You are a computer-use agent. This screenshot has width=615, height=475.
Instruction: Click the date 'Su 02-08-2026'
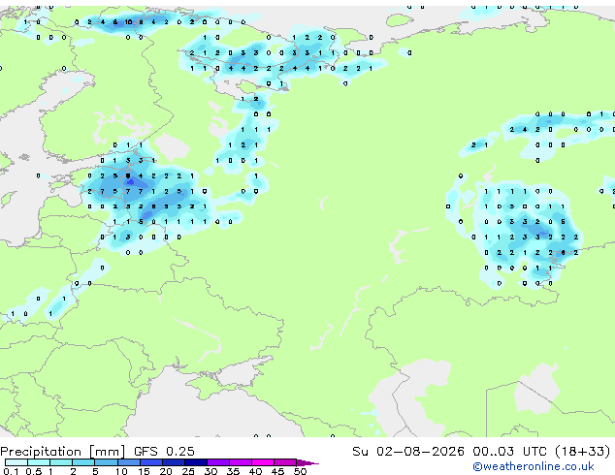click(408, 452)
